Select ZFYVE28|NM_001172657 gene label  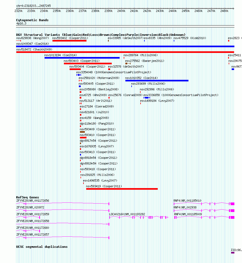(x=33, y=235)
